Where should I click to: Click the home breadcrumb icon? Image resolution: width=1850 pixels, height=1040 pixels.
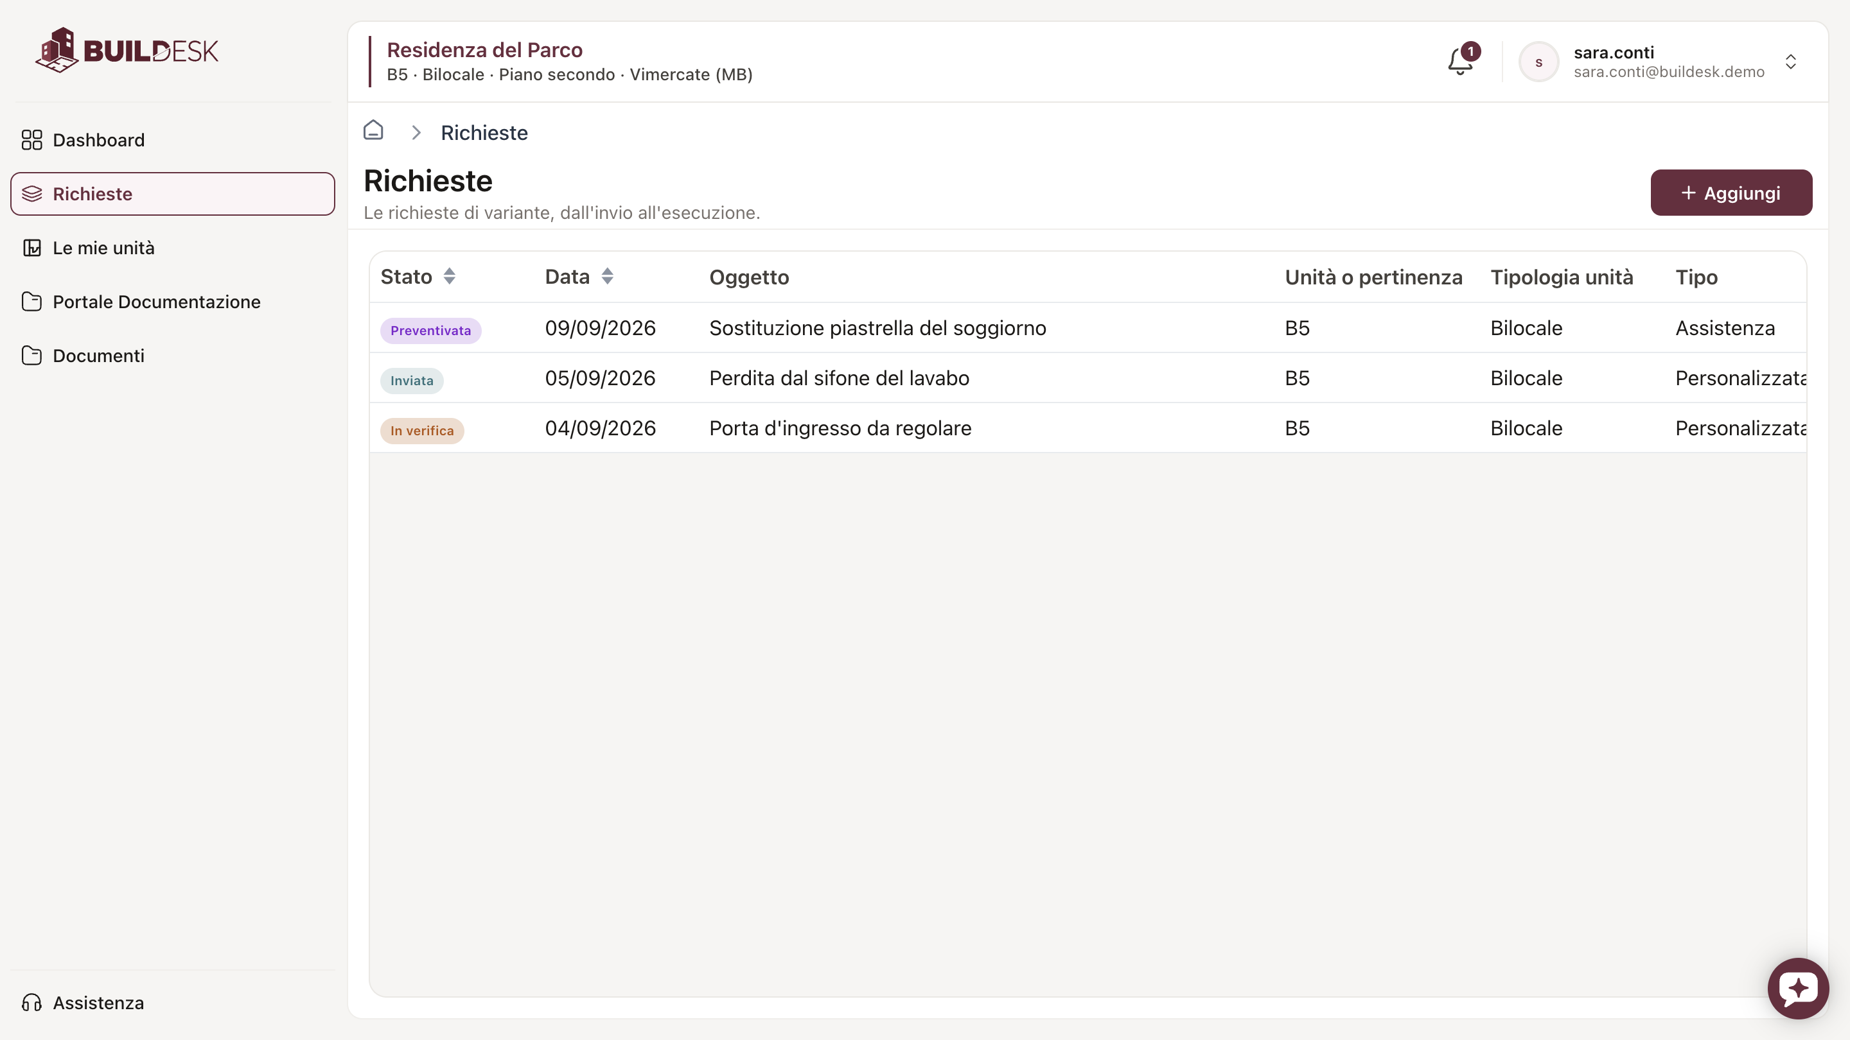373,130
